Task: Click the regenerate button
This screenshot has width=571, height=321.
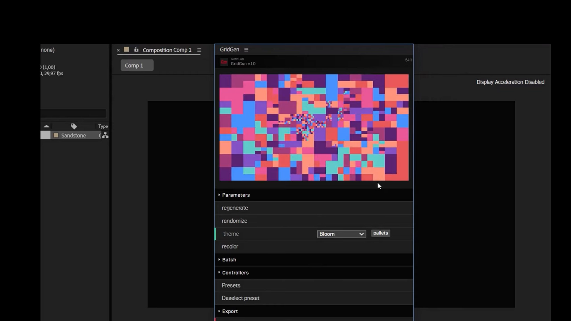Action: [x=235, y=208]
